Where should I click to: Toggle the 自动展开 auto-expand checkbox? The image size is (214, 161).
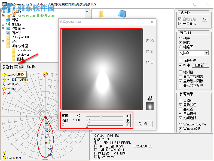click(x=180, y=113)
